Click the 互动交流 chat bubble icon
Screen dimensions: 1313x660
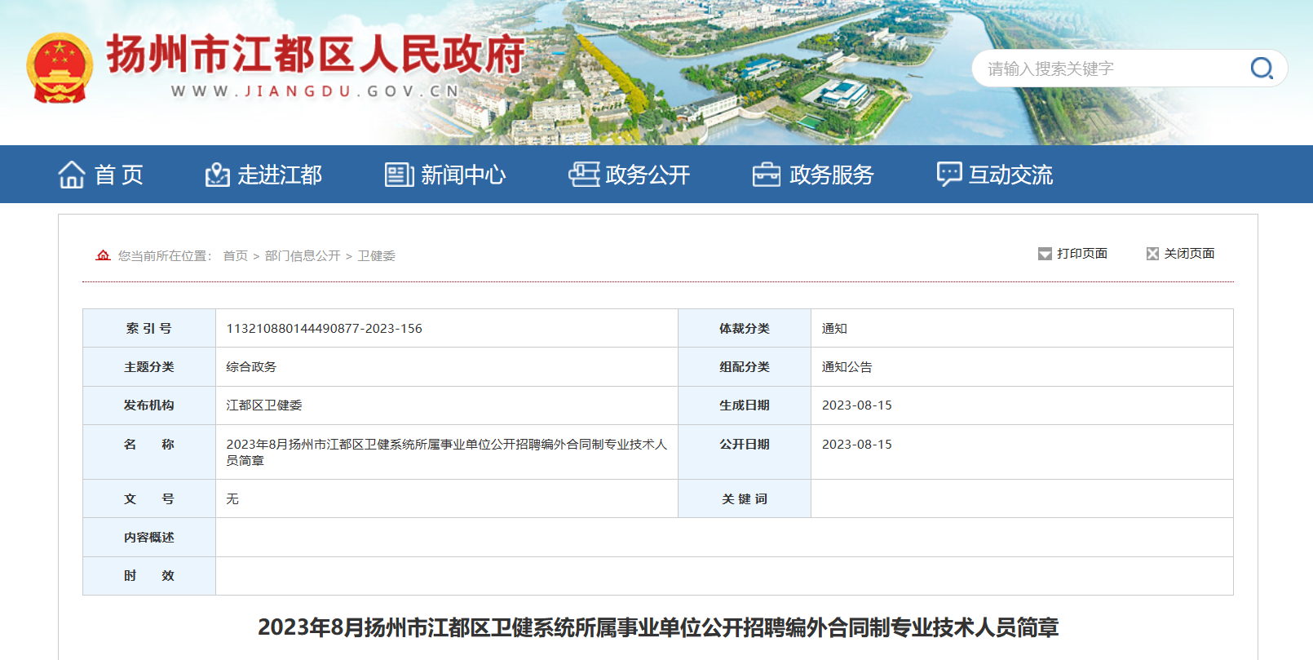tap(948, 175)
